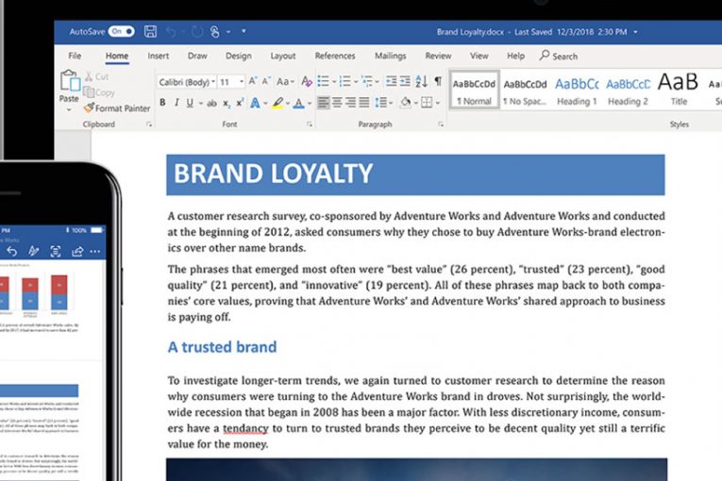Increase font size with Grow Font icon

[253, 81]
